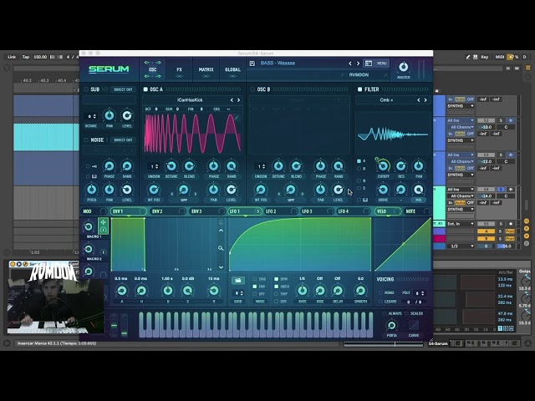Click the Porta knob in Voicing
535x401 pixels.
click(x=392, y=325)
